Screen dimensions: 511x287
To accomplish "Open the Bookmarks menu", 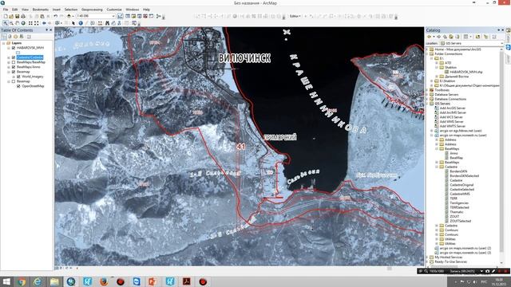I will pos(41,10).
